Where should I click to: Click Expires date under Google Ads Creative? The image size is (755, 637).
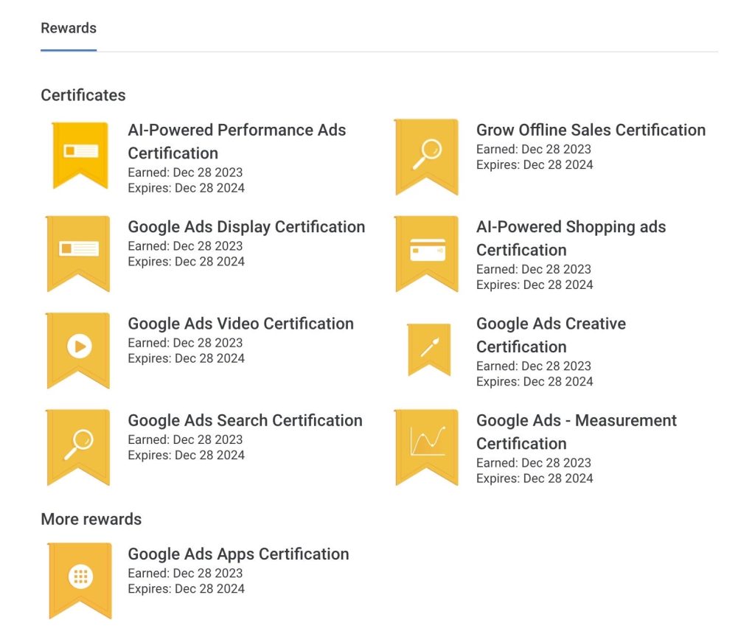[535, 381]
